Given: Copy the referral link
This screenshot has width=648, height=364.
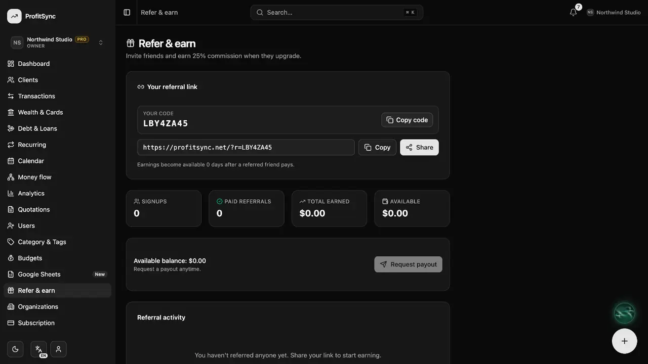Looking at the screenshot, I should point(377,148).
